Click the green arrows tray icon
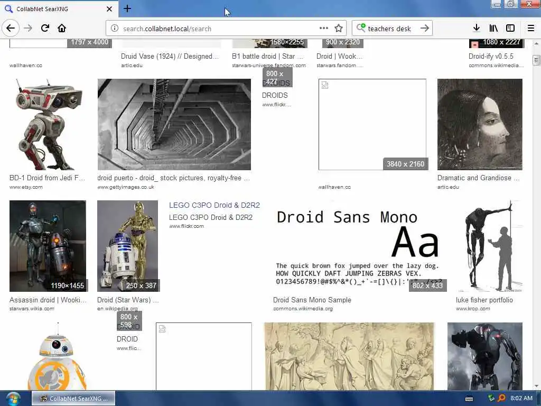The width and height of the screenshot is (541, 406). [x=491, y=398]
